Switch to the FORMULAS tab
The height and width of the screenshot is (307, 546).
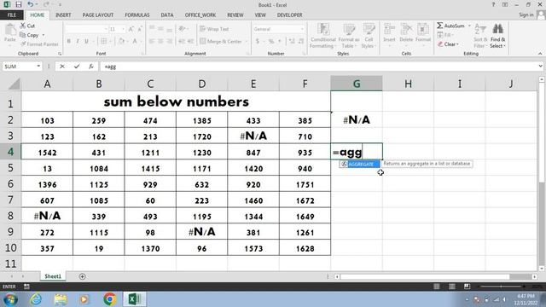[x=137, y=15]
